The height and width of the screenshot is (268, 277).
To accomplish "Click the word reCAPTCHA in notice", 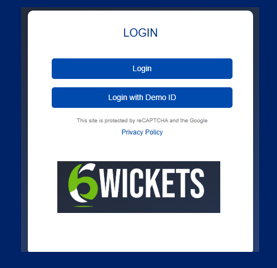I will 152,121.
